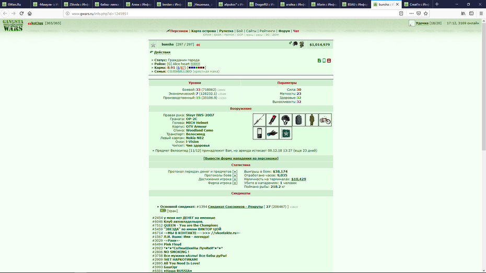The width and height of the screenshot is (486, 273).
Task: Open the page actions three-dots menu
Action: (411, 13)
